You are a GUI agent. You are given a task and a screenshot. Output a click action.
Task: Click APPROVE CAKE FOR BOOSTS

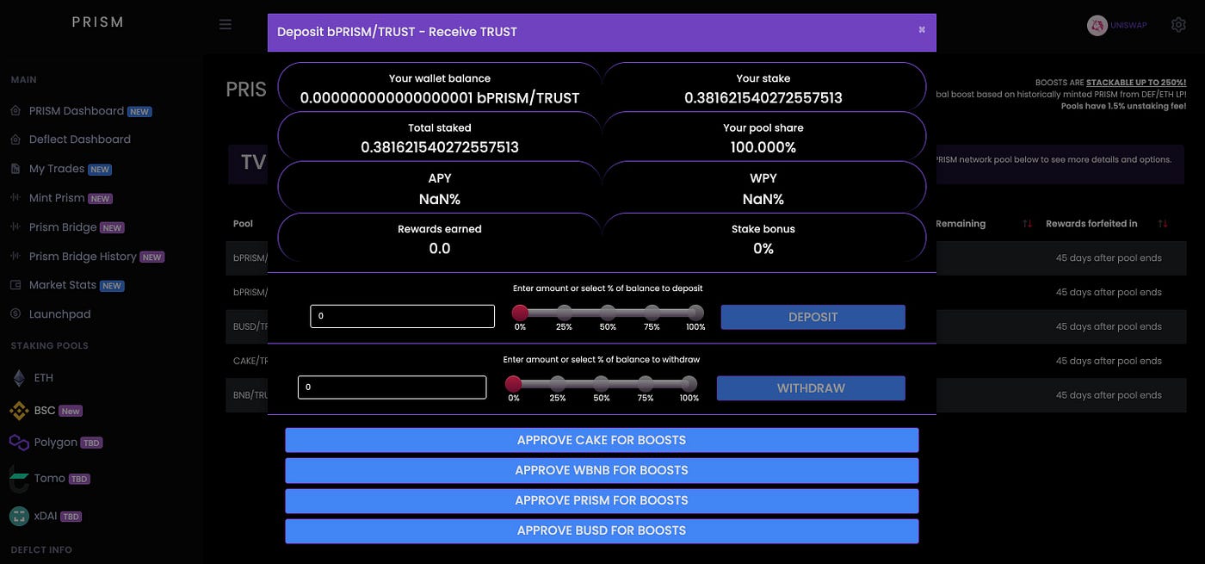coord(602,440)
